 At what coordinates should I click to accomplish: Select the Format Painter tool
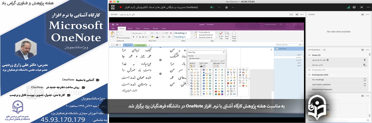pyautogui.click(x=124, y=38)
